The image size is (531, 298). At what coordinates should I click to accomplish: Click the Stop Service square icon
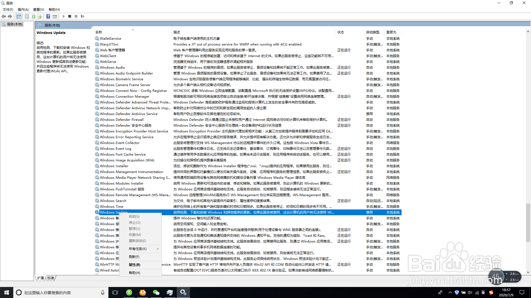tap(70, 16)
